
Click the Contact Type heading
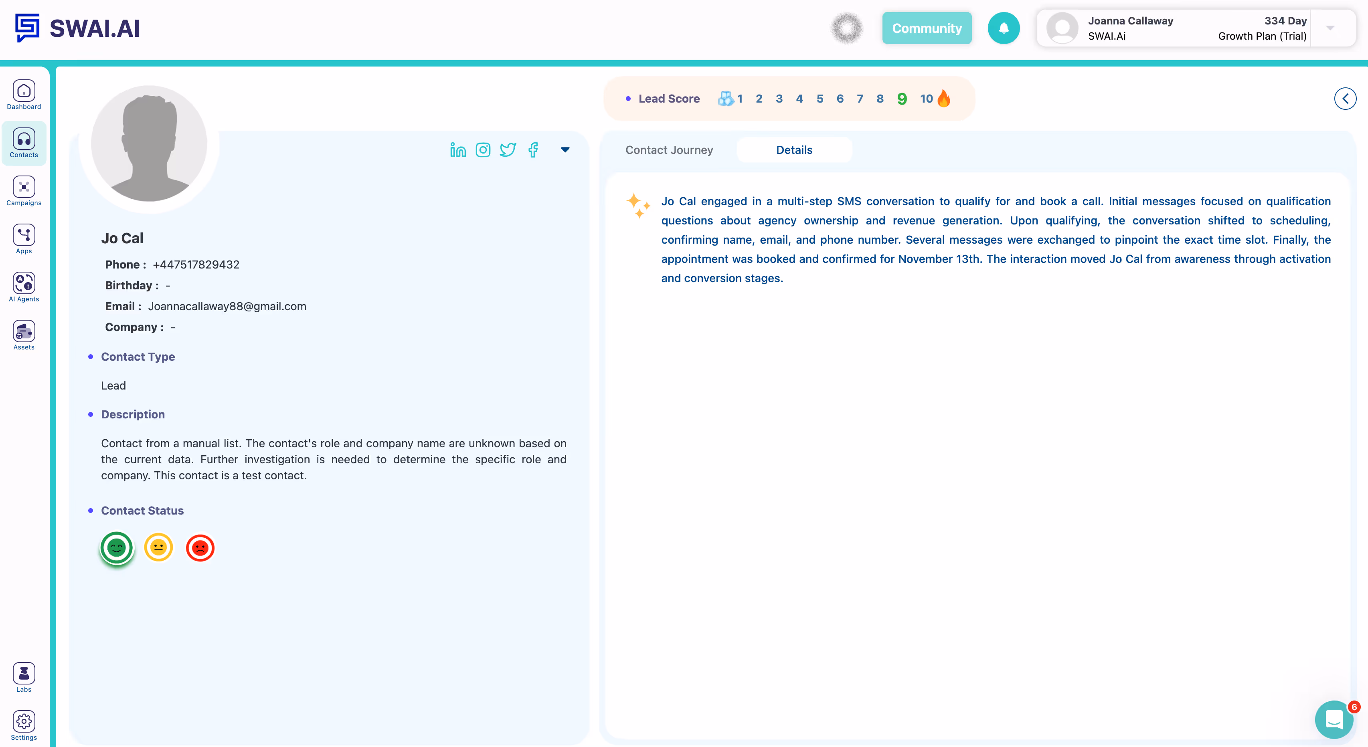pyautogui.click(x=138, y=357)
